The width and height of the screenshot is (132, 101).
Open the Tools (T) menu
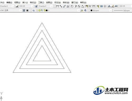[x=41, y=2]
